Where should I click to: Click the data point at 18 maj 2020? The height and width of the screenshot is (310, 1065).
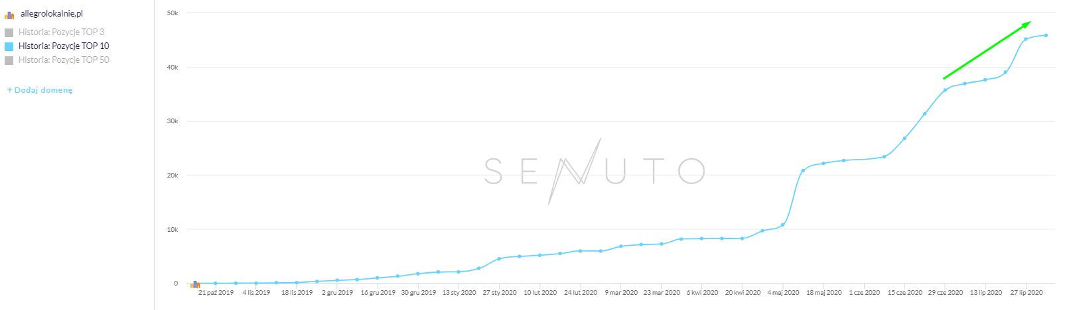[x=823, y=163]
